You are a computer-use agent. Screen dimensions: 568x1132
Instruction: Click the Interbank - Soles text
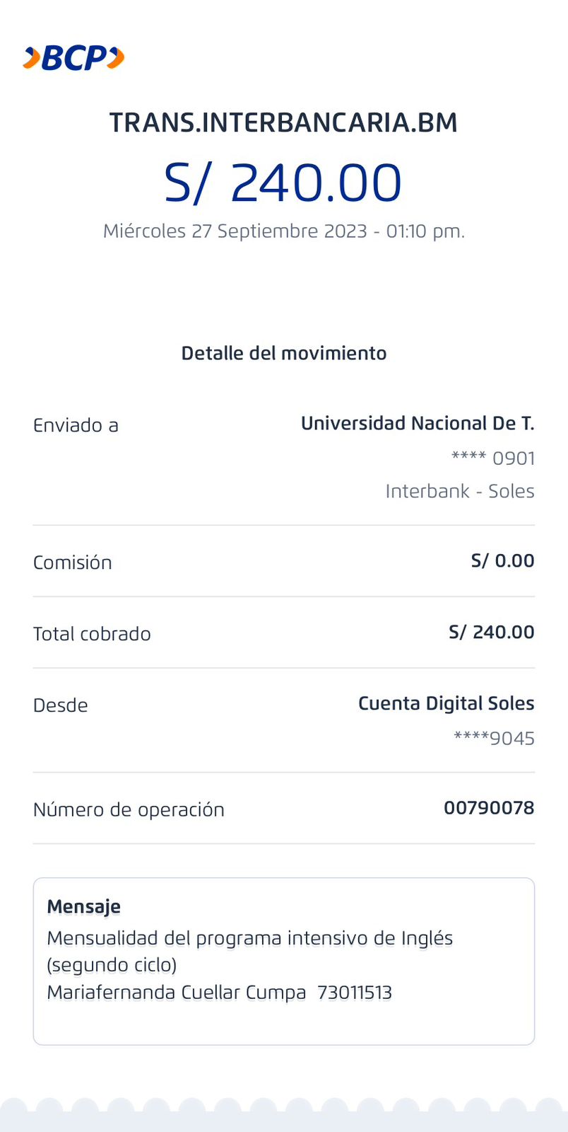pyautogui.click(x=460, y=491)
